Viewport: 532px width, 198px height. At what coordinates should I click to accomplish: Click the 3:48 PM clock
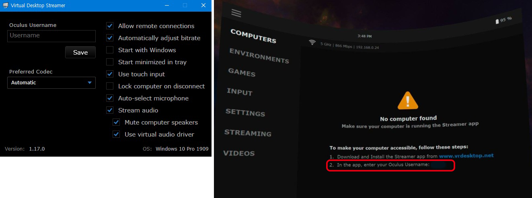[364, 36]
